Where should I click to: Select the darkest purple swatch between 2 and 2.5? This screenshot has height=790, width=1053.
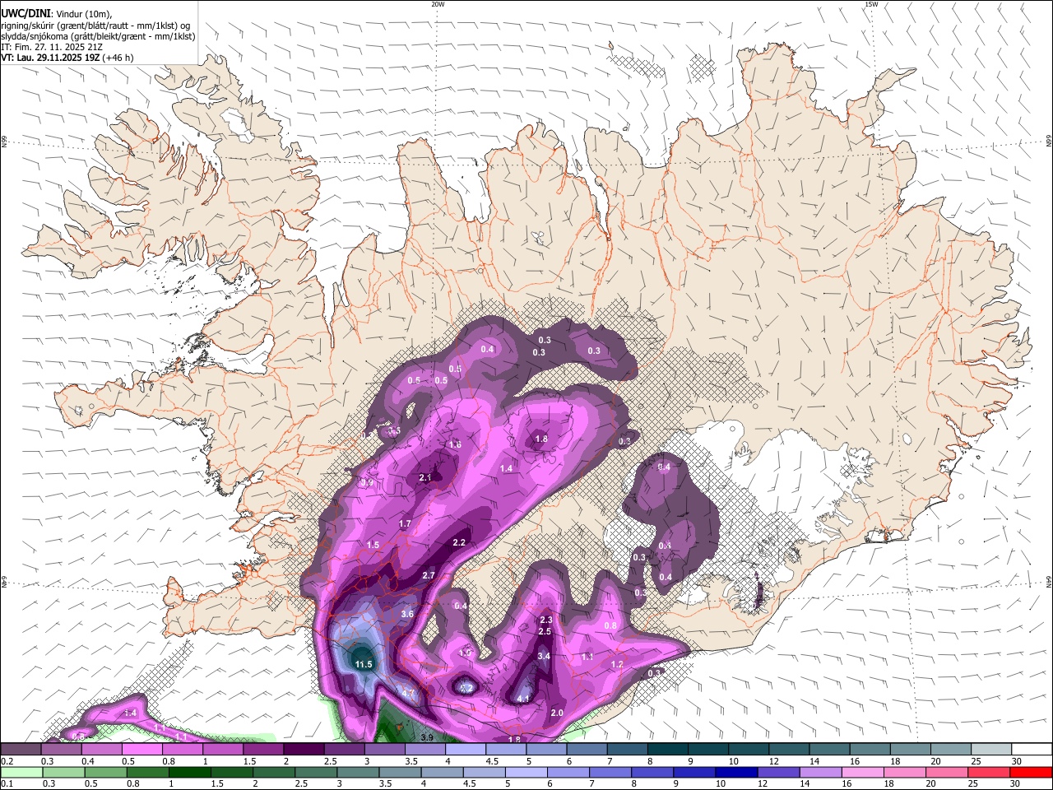coord(304,749)
